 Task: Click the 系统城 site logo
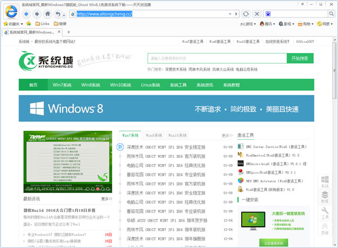pyautogui.click(x=46, y=61)
